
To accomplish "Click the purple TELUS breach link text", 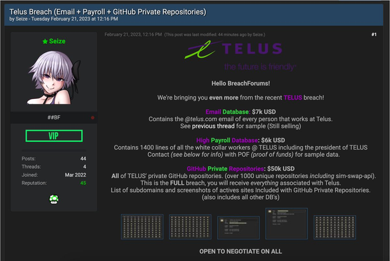I will [x=293, y=98].
